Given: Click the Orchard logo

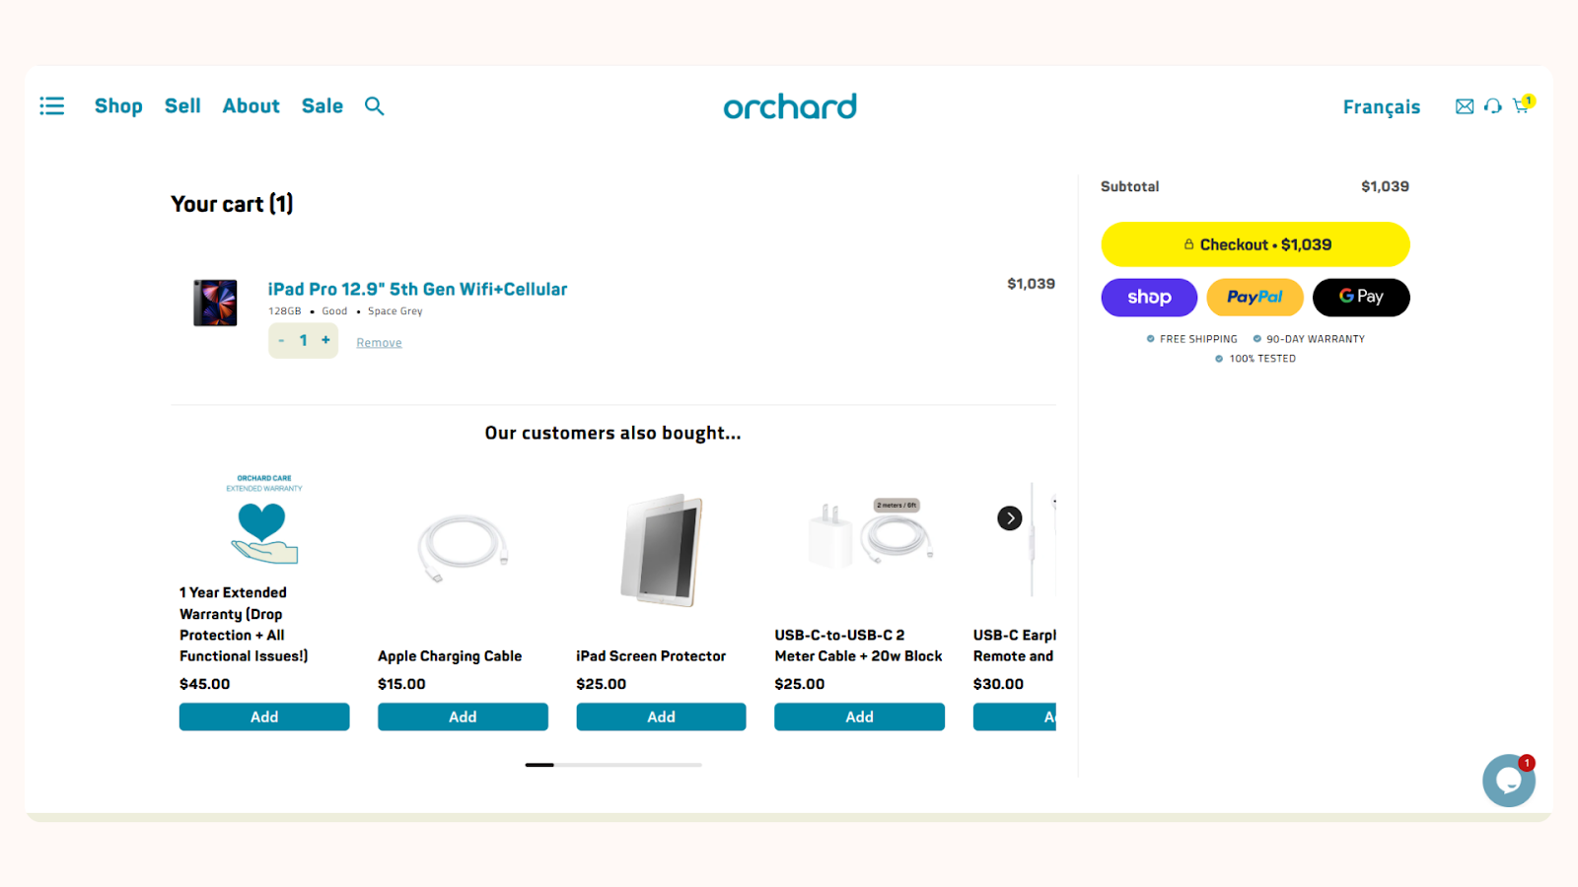Looking at the screenshot, I should [x=789, y=106].
